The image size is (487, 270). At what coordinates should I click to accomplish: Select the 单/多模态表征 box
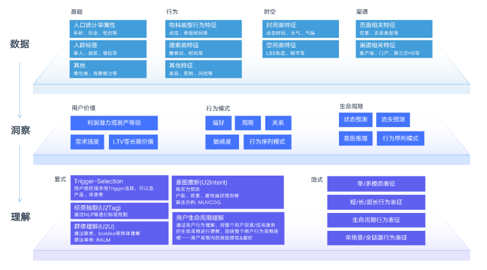point(376,184)
